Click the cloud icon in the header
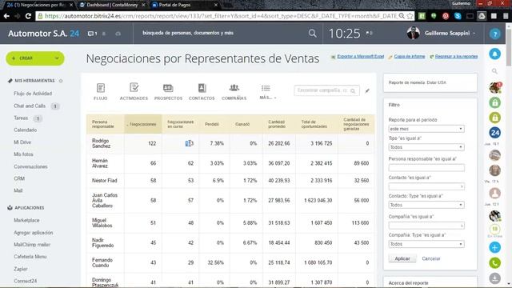512x288 pixels. 118,34
